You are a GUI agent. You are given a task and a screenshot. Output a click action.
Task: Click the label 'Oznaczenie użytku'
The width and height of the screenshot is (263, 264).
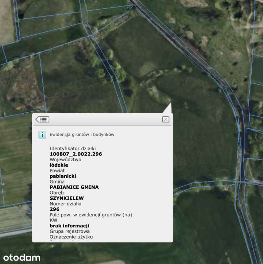71,237
